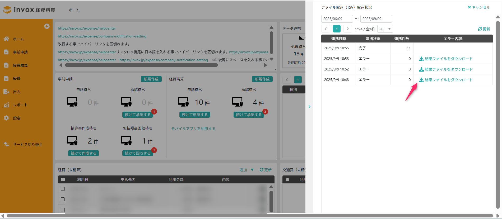Screen dimensions: 502x219
Task: Open the 事前申請 sidebar menu item
Action: [20, 52]
